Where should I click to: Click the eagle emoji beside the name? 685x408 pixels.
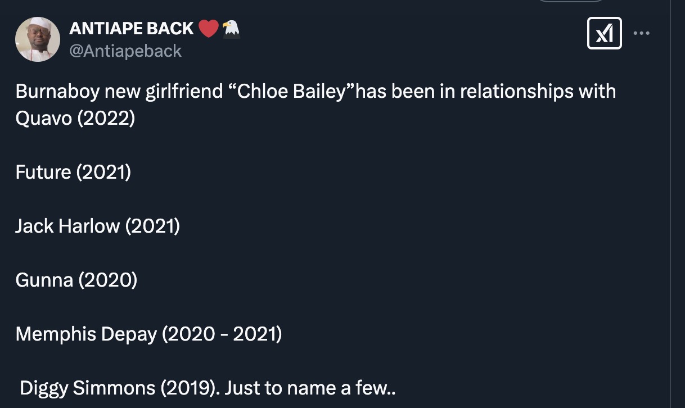tap(231, 28)
